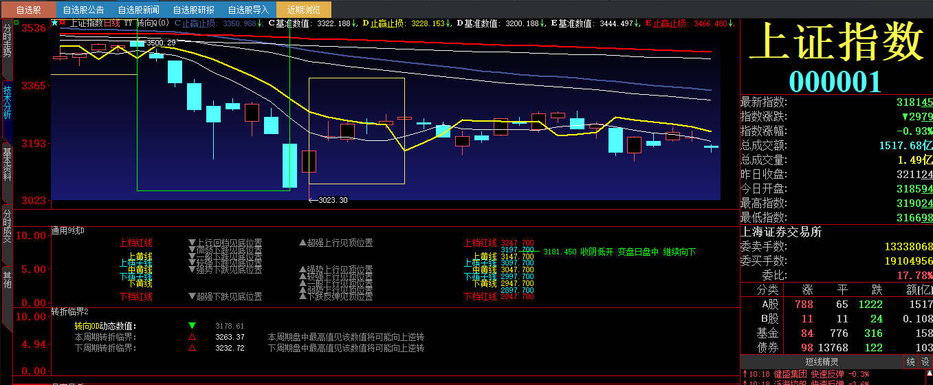Click the 通用9线D indicator title
Viewport: 933px width, 385px height.
[x=67, y=230]
